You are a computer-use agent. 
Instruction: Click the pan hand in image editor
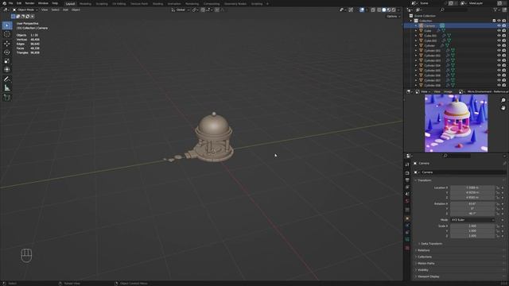[x=503, y=108]
